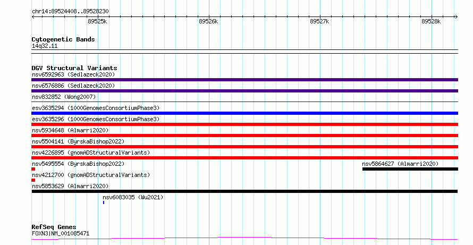Click the black bar under nsv5864627
This screenshot has width=473, height=245.
tap(410, 169)
